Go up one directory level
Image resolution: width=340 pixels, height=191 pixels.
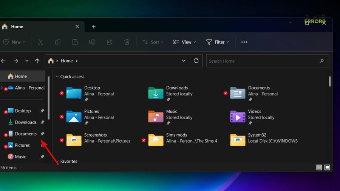[37, 61]
